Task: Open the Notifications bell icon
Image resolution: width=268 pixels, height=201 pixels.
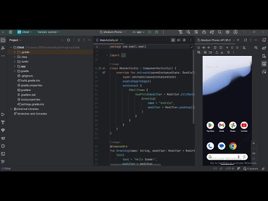Action: (x=264, y=40)
